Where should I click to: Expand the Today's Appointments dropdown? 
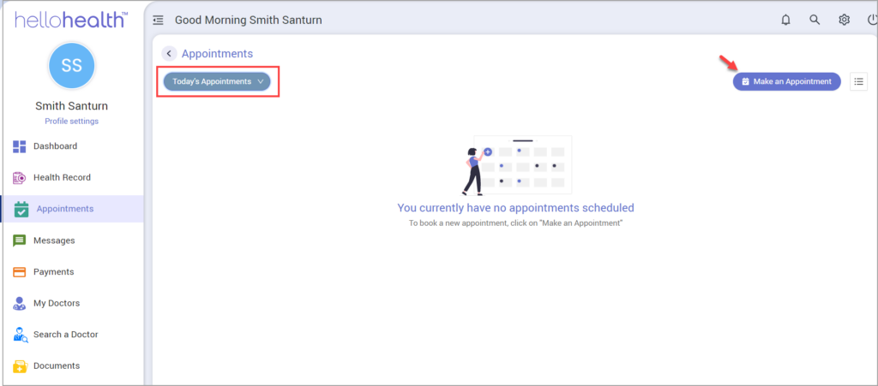(217, 82)
